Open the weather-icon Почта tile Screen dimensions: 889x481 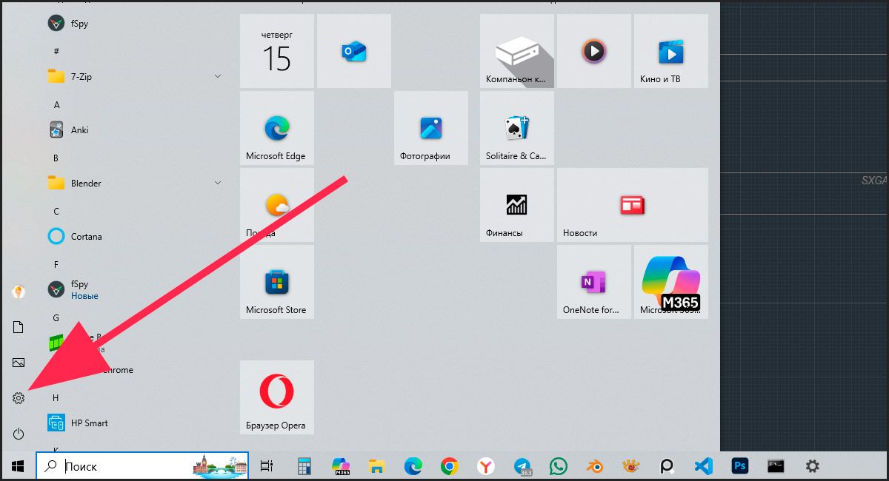[277, 205]
